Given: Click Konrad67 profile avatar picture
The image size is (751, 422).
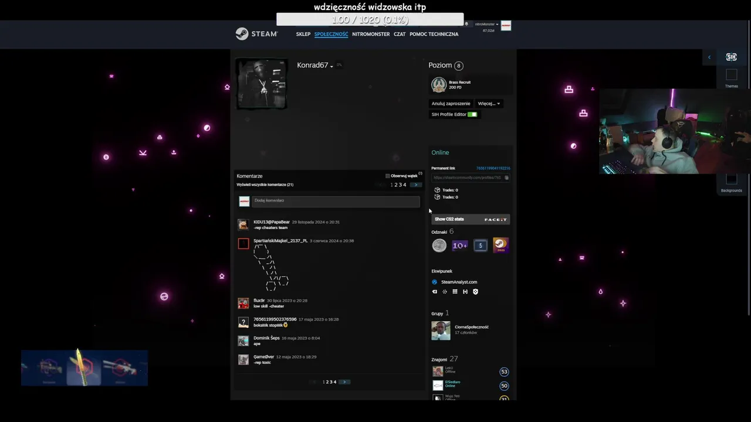Looking at the screenshot, I should [x=262, y=84].
